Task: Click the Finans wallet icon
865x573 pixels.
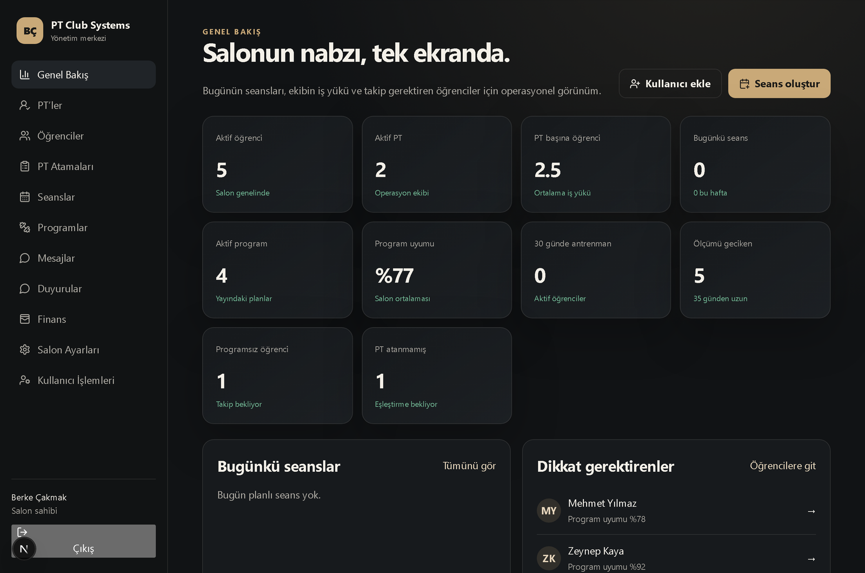Action: point(24,319)
